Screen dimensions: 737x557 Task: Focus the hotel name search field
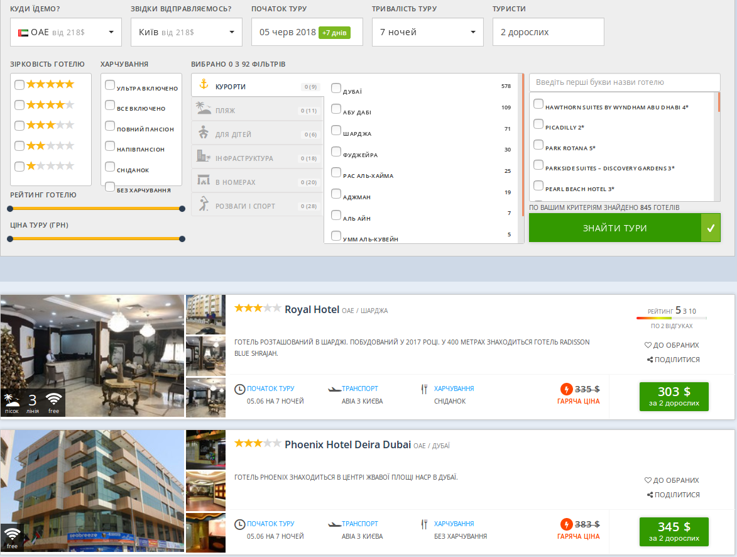click(624, 82)
